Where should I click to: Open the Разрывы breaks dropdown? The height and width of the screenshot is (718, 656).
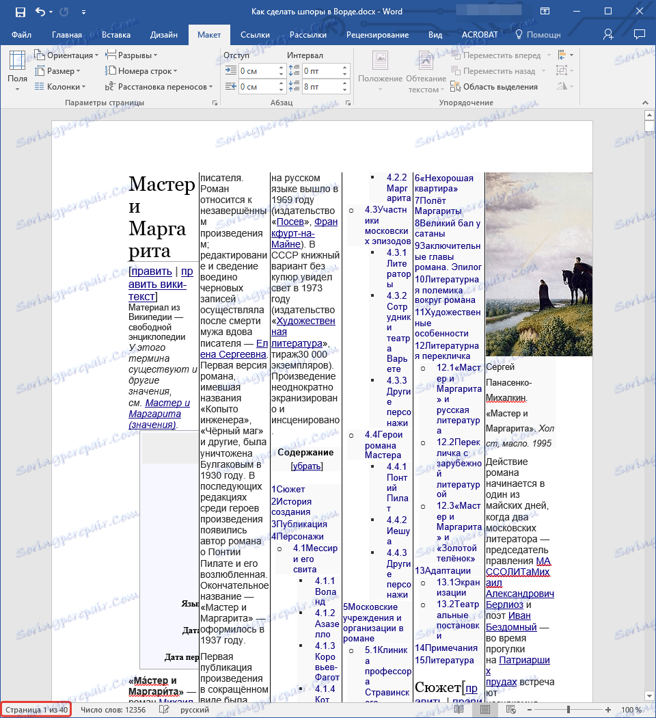click(131, 55)
